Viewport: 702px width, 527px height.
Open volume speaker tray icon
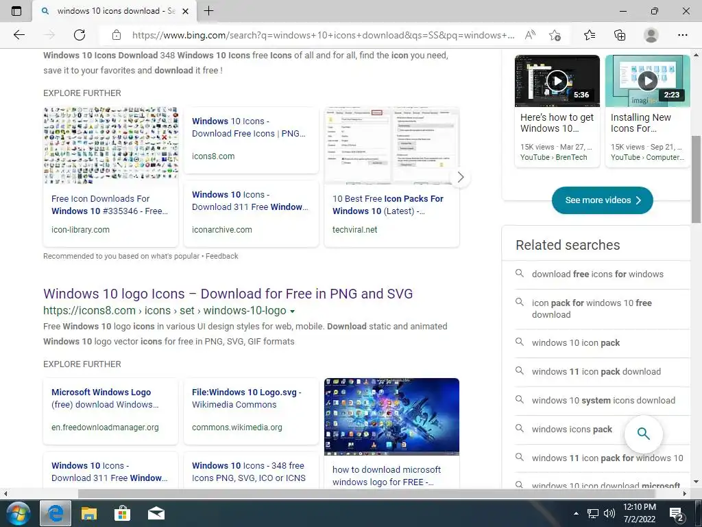(609, 513)
